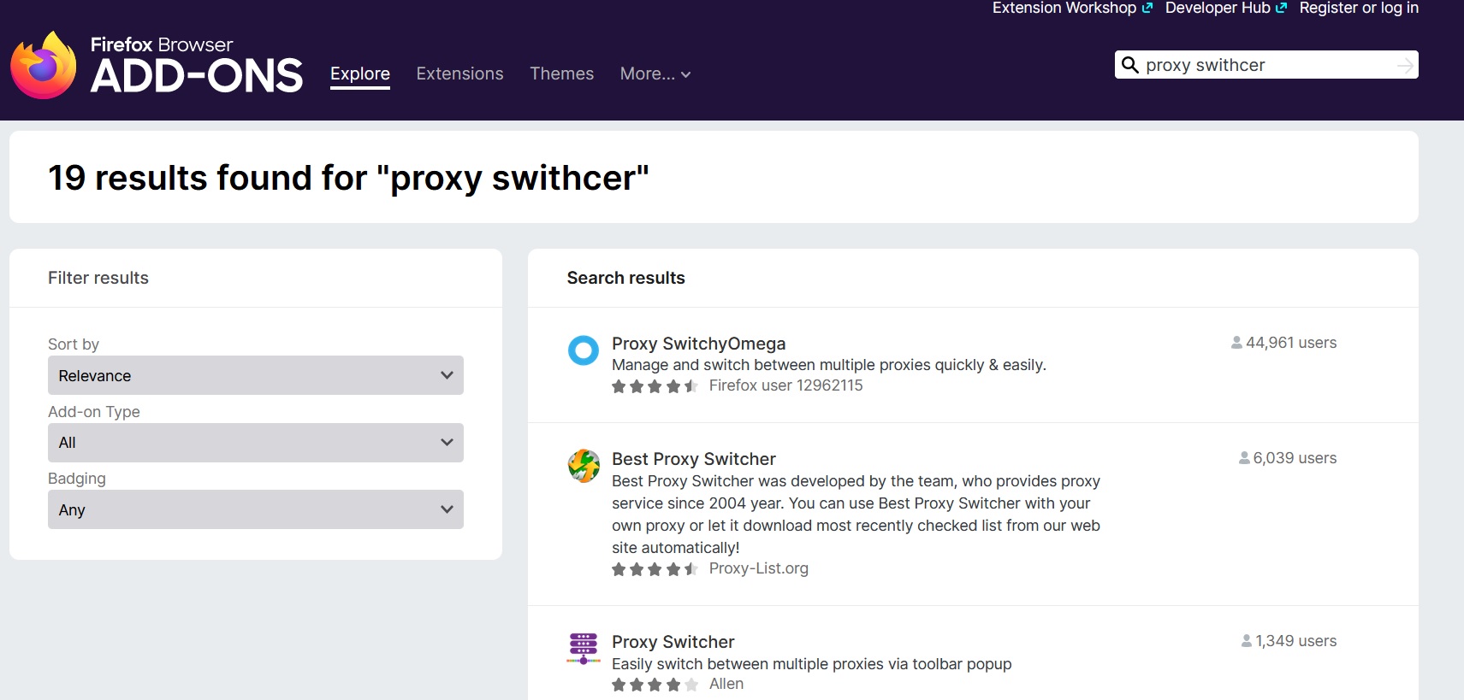Open the Proxy Switcher title link
Image resolution: width=1464 pixels, height=700 pixels.
673,642
